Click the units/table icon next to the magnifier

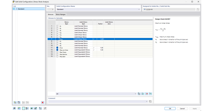tap(19, 108)
